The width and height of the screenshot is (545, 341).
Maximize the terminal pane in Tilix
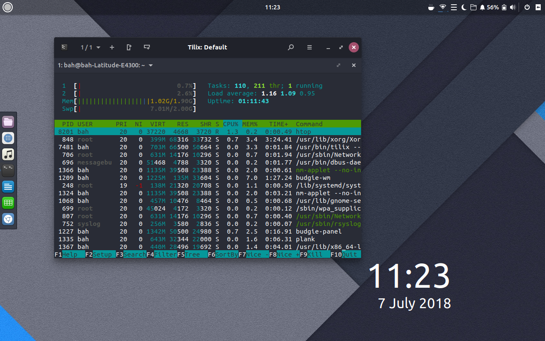pos(338,65)
